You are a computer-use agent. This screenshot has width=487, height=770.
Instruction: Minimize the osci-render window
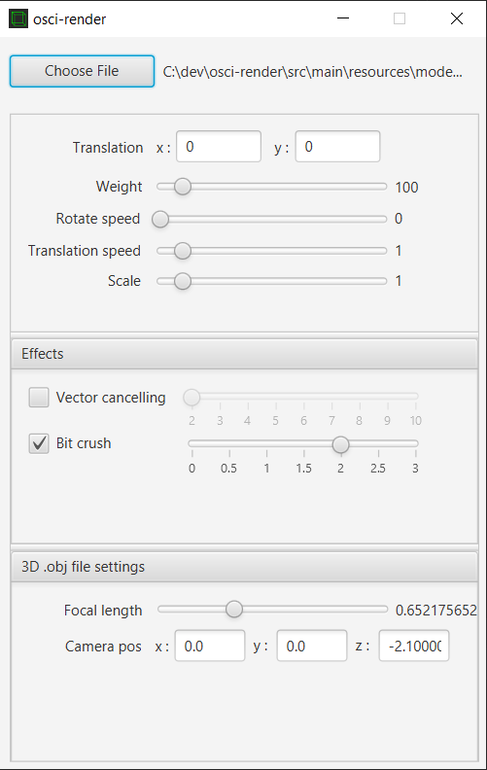[x=343, y=18]
